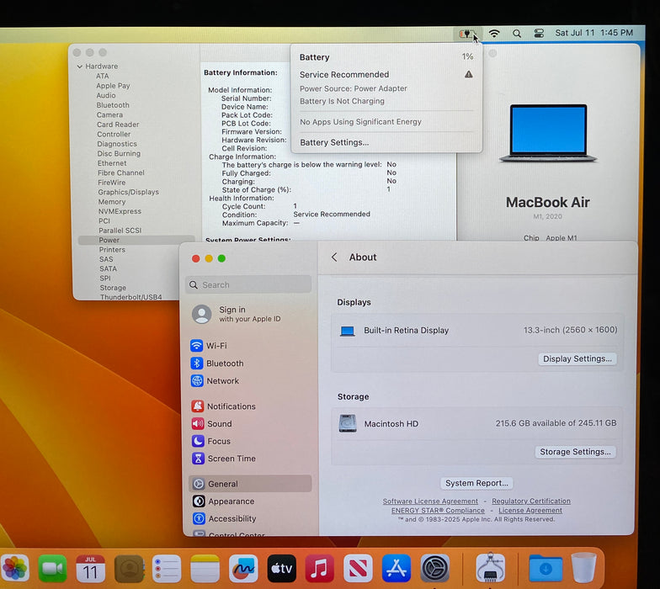Click the Display Settings… button
Image resolution: width=660 pixels, height=589 pixels.
pos(577,358)
